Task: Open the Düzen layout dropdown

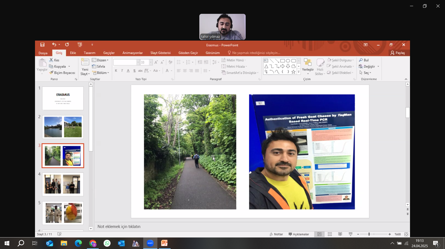Action: (100, 60)
